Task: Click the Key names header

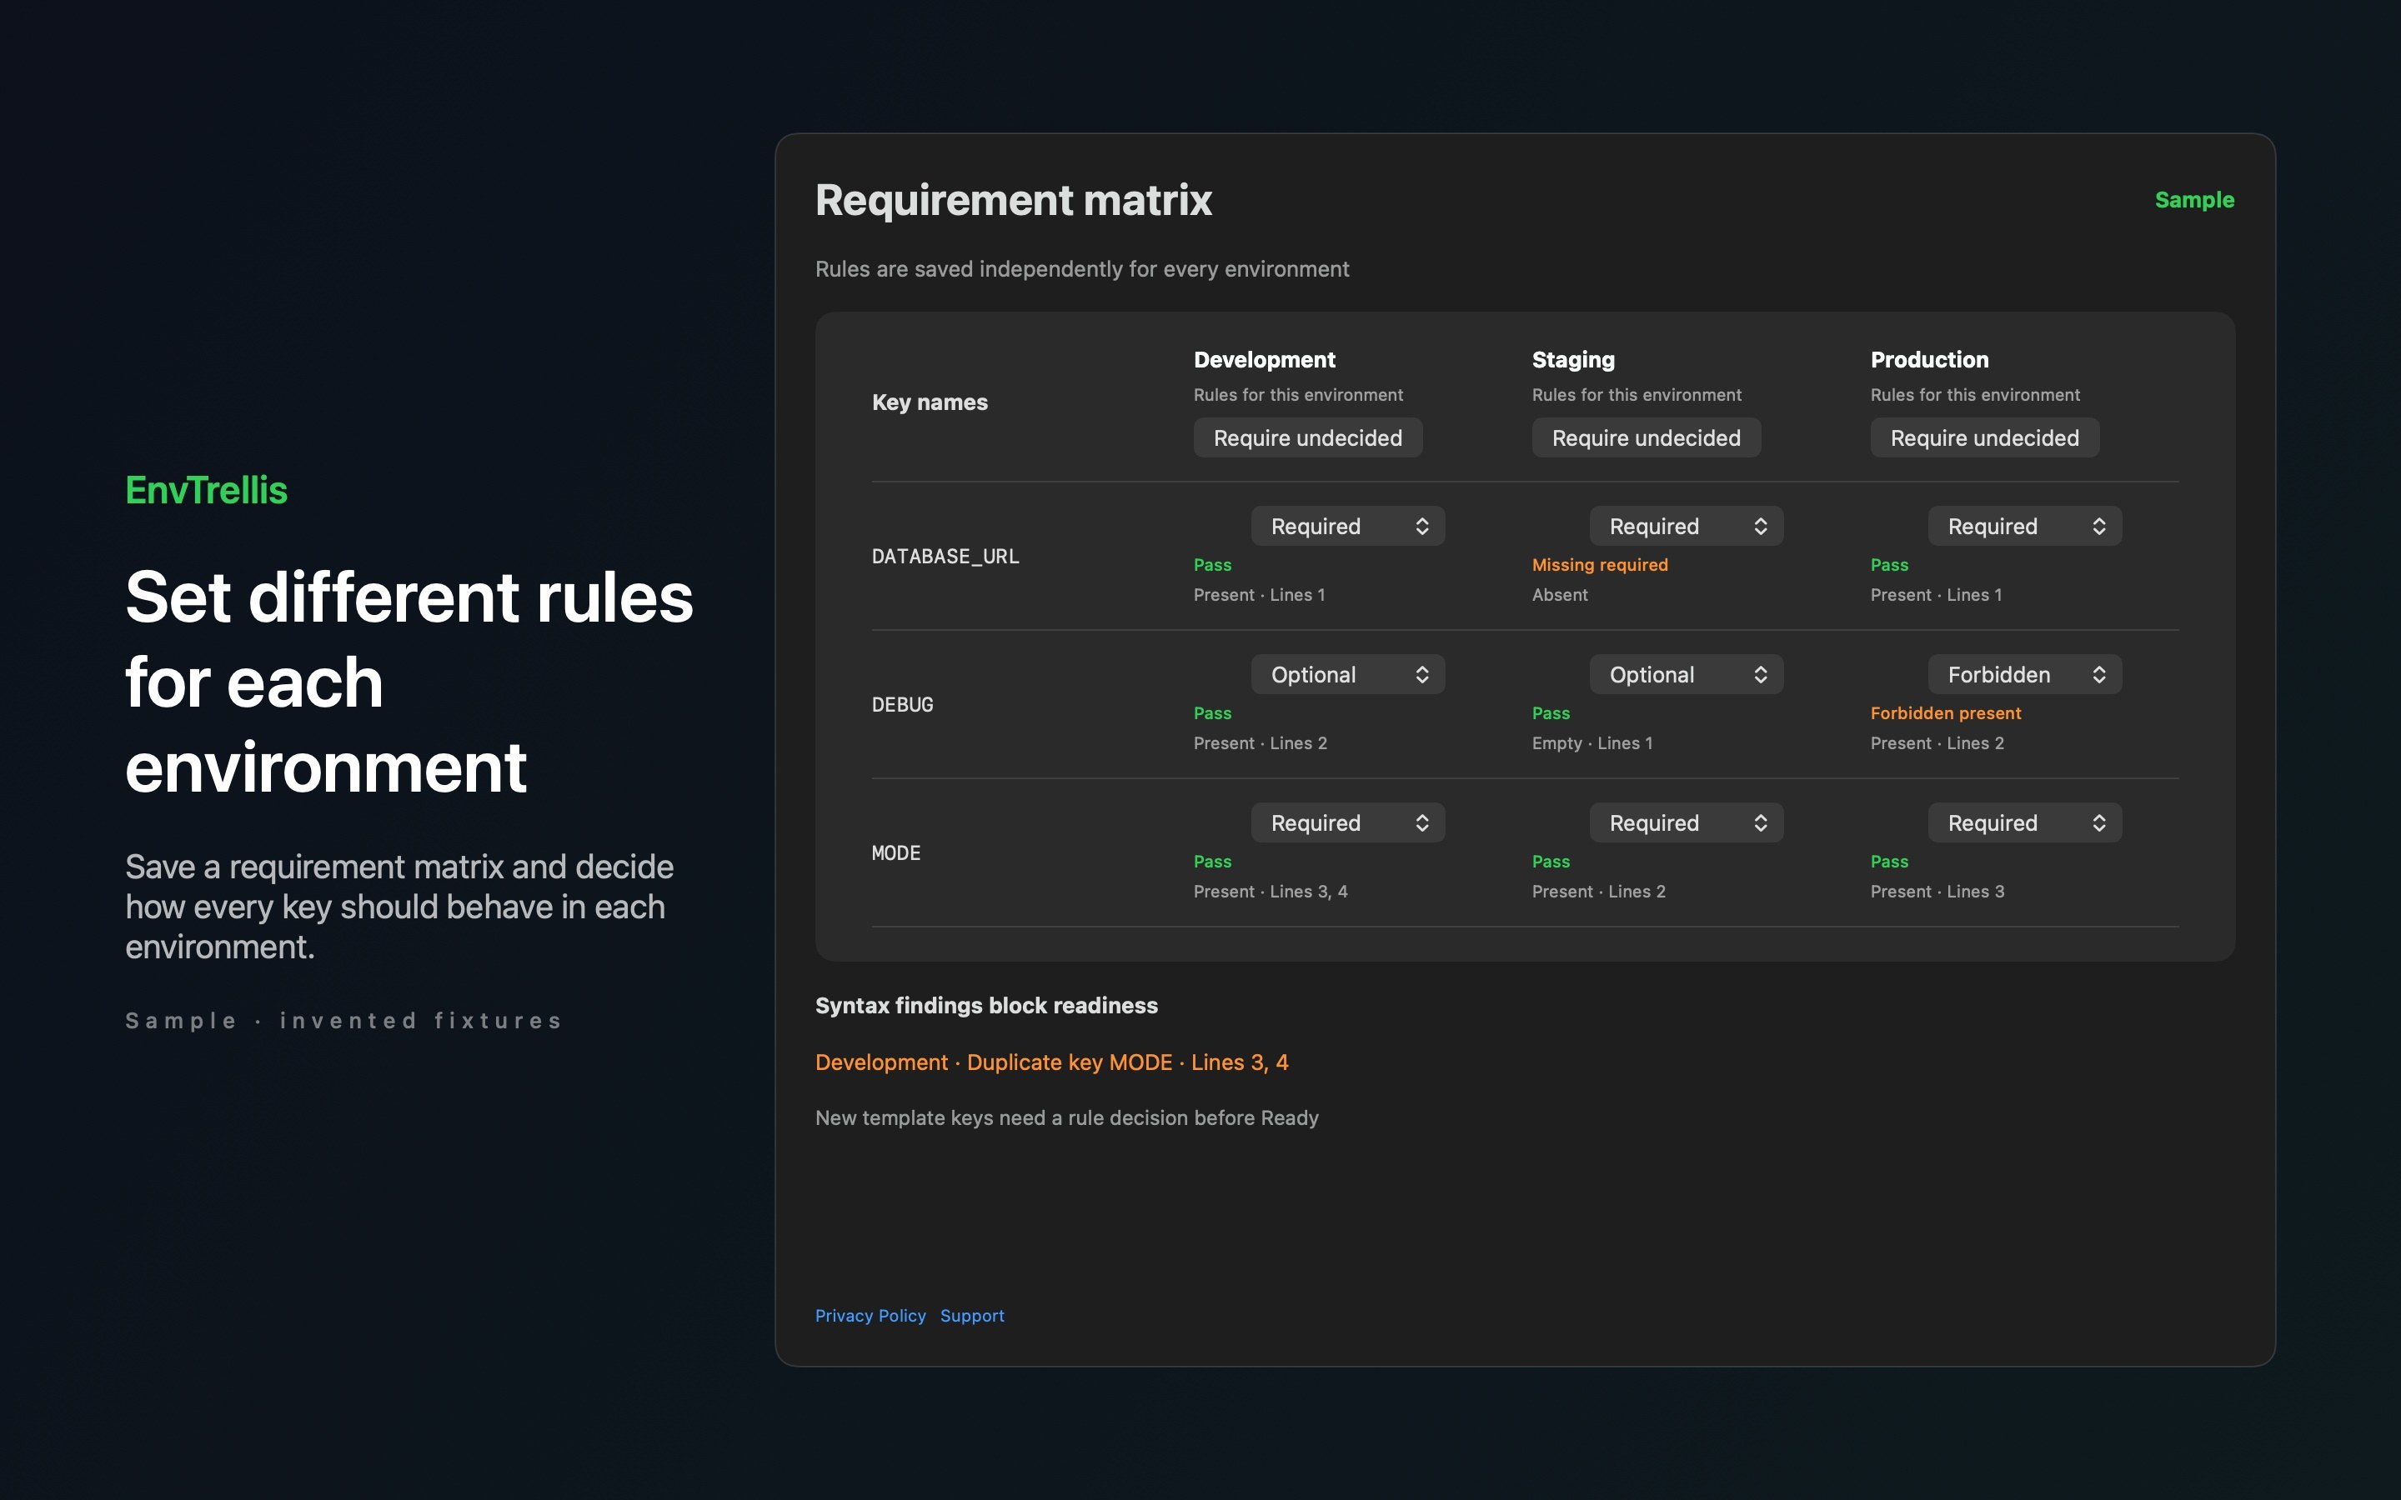Action: click(930, 402)
